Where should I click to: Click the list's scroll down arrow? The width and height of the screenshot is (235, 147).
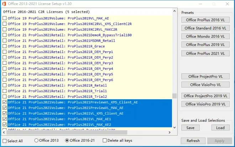[174, 127]
